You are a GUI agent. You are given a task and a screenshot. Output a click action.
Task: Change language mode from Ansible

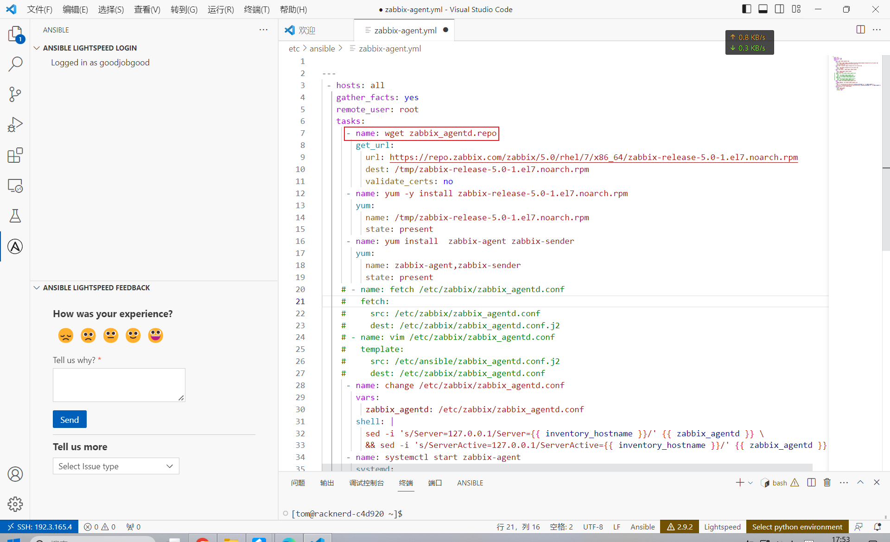point(642,527)
